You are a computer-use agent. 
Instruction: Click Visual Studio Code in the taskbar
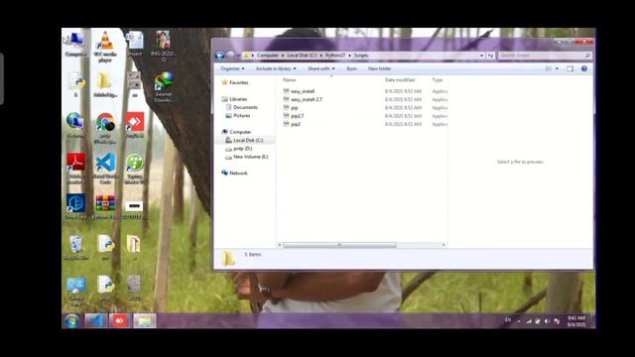[95, 320]
